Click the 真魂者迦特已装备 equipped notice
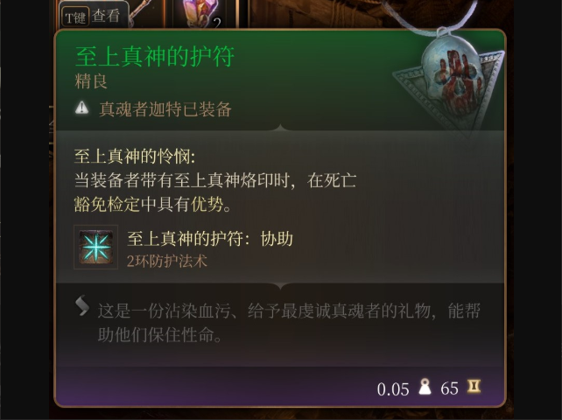Image resolution: width=562 pixels, height=420 pixels. (x=165, y=109)
